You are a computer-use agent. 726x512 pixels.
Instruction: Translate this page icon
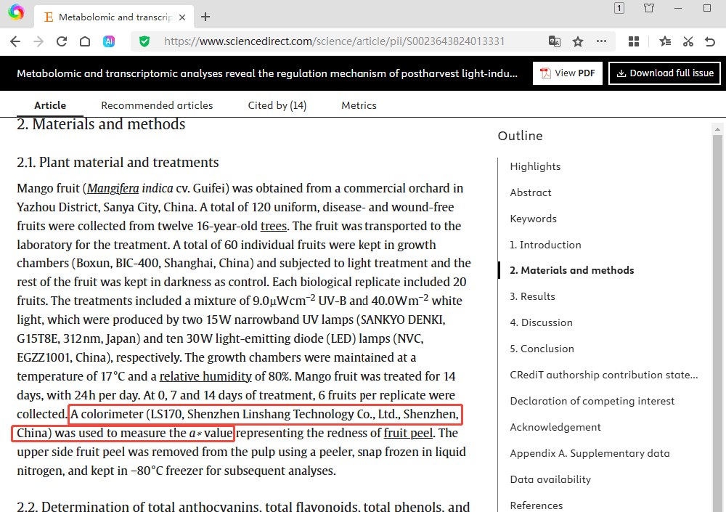554,41
